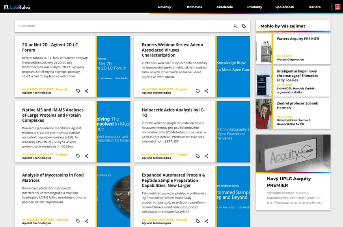Share the 2D-LC Forum webinar
Screen dimensions: 343x227
[87, 91]
